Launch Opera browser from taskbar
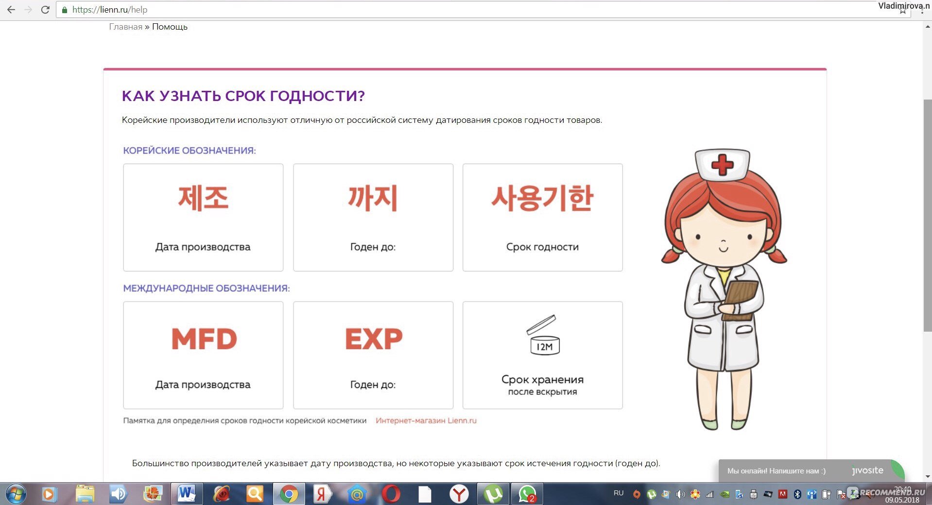 391,494
